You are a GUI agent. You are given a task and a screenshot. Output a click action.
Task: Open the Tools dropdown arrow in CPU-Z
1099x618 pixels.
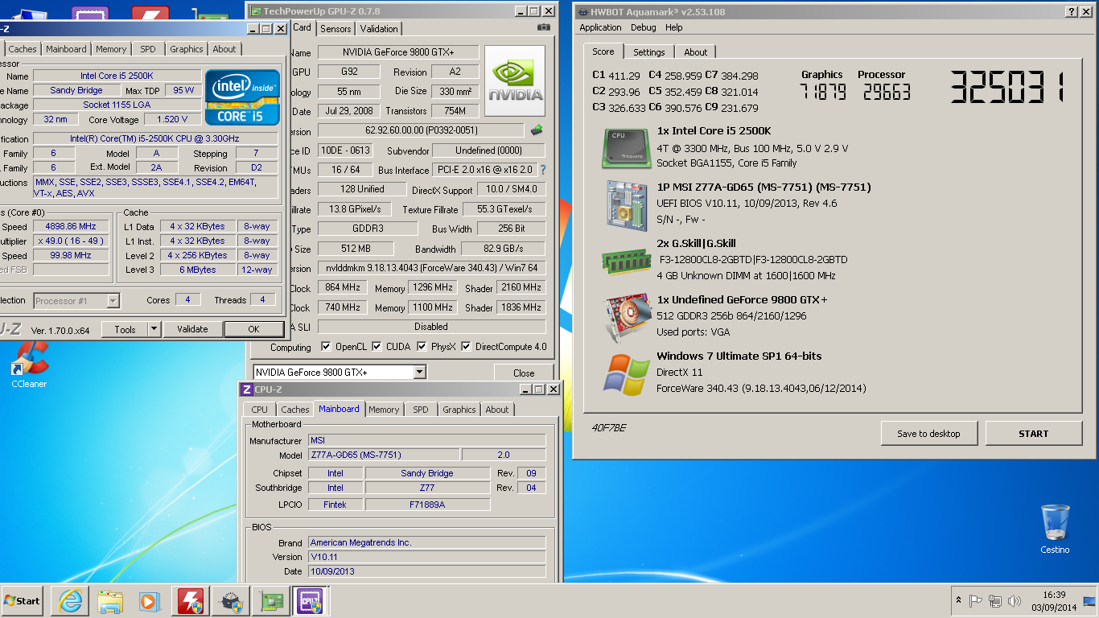click(154, 329)
